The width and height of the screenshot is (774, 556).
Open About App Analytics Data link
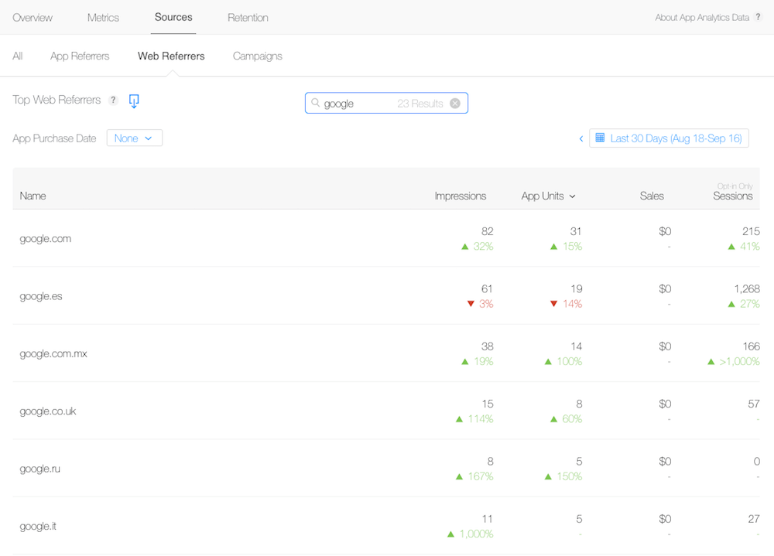point(702,18)
